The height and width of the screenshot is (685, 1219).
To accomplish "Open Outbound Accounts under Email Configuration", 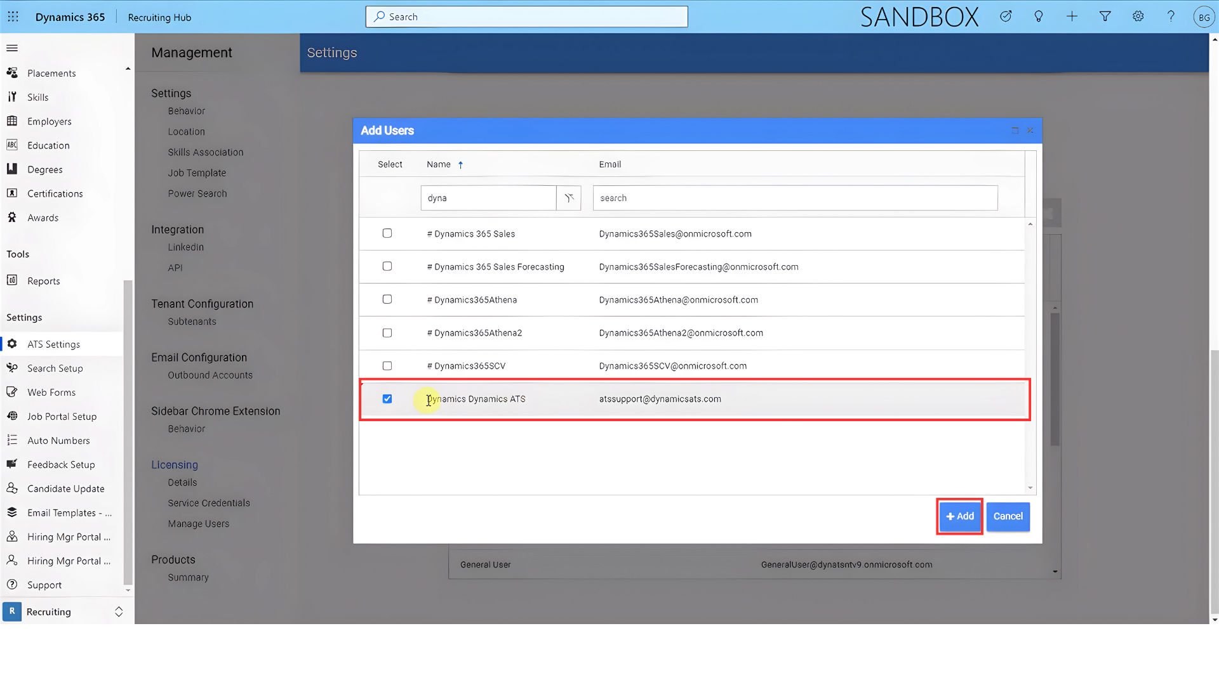I will (210, 375).
